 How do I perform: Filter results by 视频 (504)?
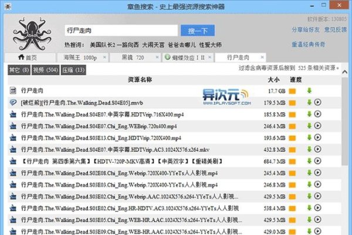point(44,70)
